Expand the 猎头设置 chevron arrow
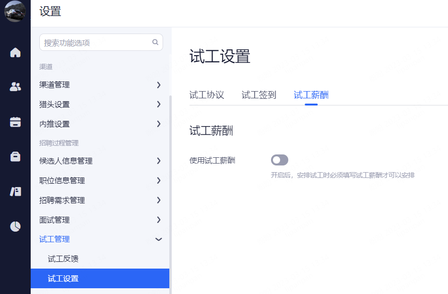The height and width of the screenshot is (294, 448). (x=158, y=104)
